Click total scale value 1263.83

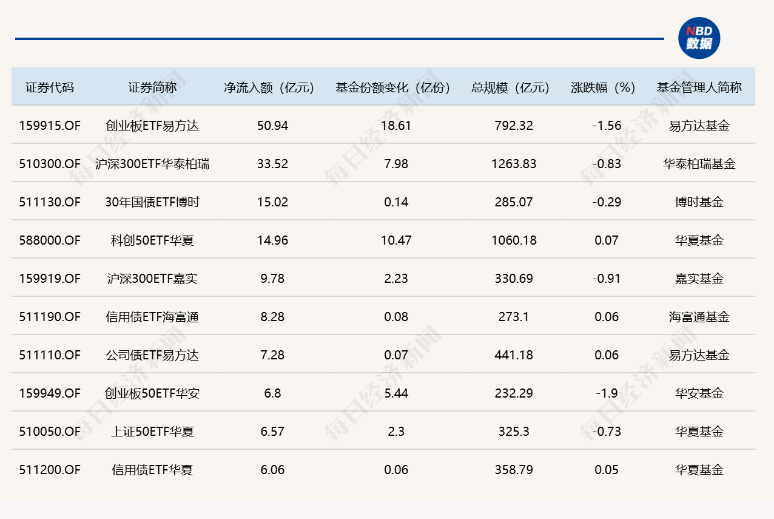point(514,164)
